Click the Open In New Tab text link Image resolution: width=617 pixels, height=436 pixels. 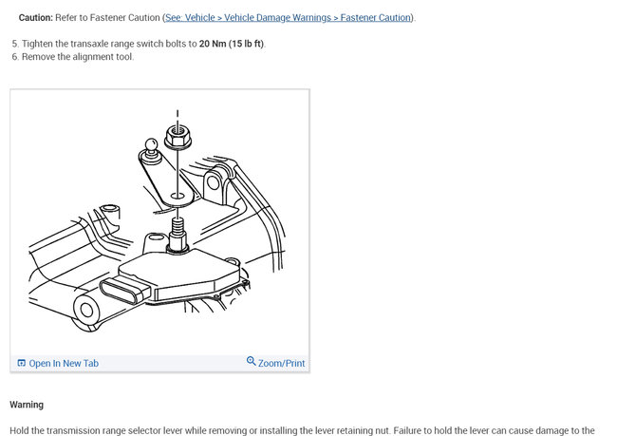pyautogui.click(x=64, y=363)
